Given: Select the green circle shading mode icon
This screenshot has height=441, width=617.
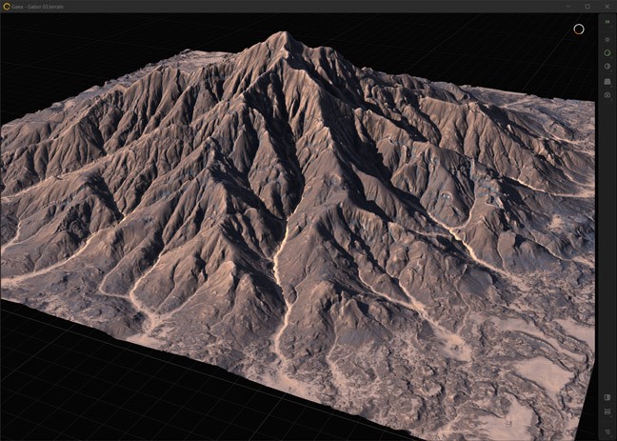Looking at the screenshot, I should tap(607, 52).
